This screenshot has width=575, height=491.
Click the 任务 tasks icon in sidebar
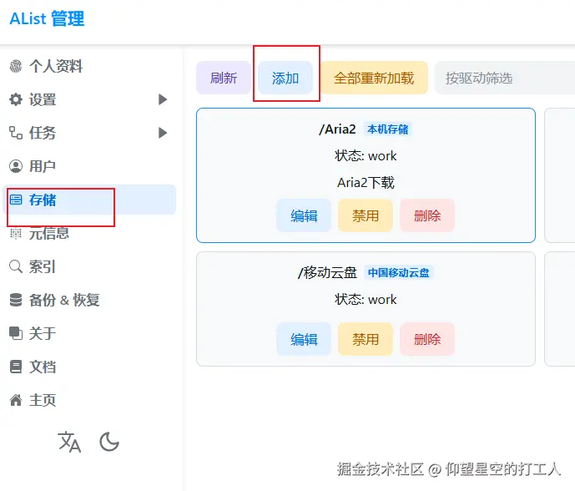tap(16, 134)
